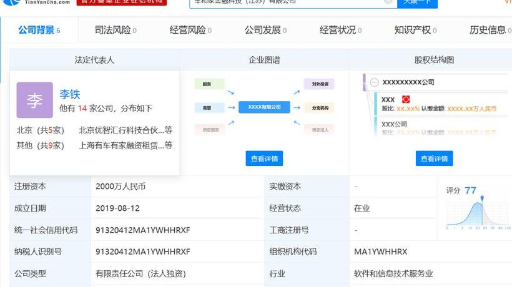The image size is (512, 287).
Task: Open the 公司背景 tab
Action: coord(39,30)
